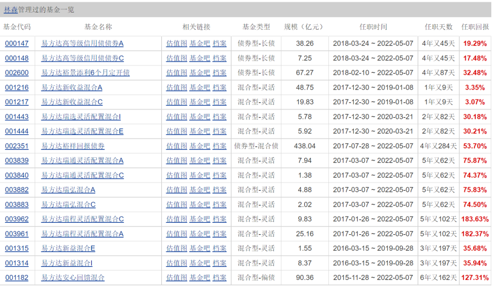The image size is (494, 287).
Task: Open 档案 for fund 001182
Action: [219, 278]
